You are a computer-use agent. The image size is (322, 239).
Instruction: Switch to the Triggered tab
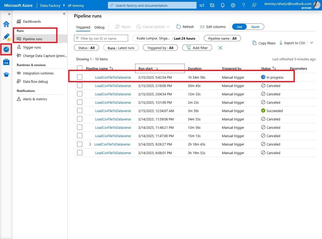click(83, 27)
